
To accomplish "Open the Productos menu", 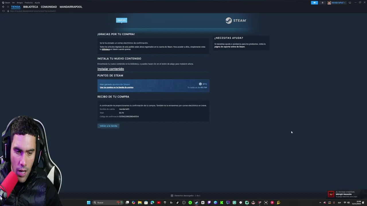I will (x=29, y=3).
